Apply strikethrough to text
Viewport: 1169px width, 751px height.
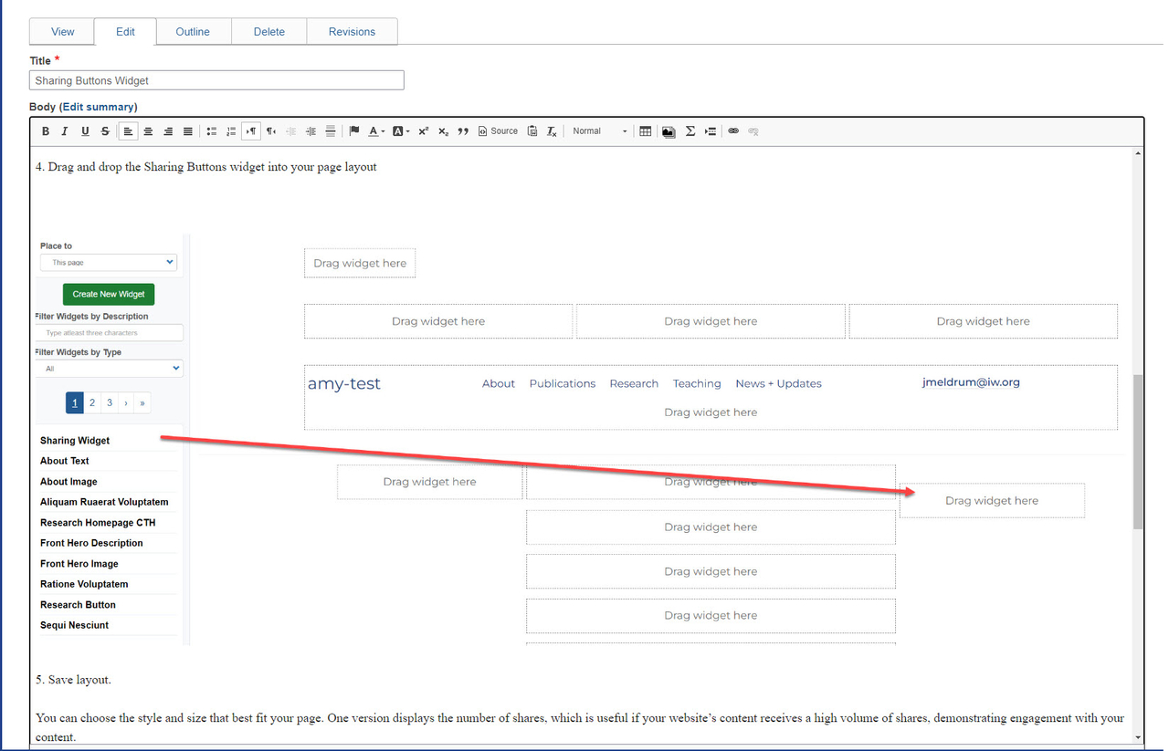105,131
